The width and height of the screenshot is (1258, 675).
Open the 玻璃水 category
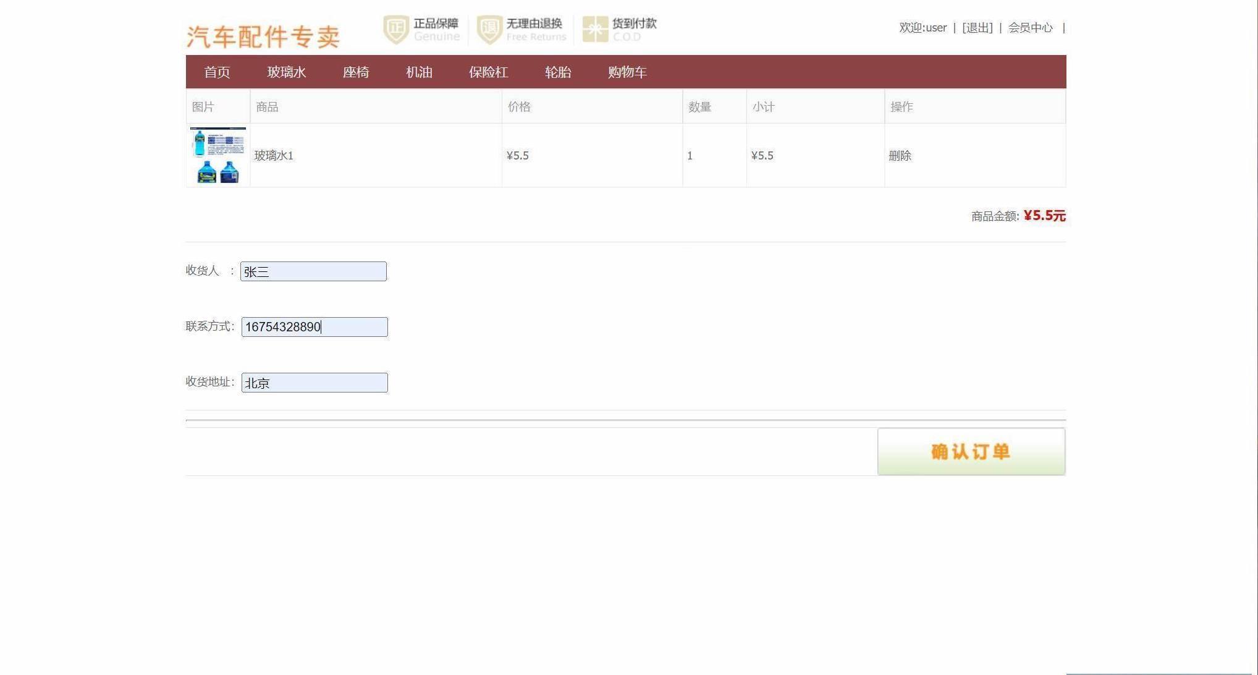(286, 72)
